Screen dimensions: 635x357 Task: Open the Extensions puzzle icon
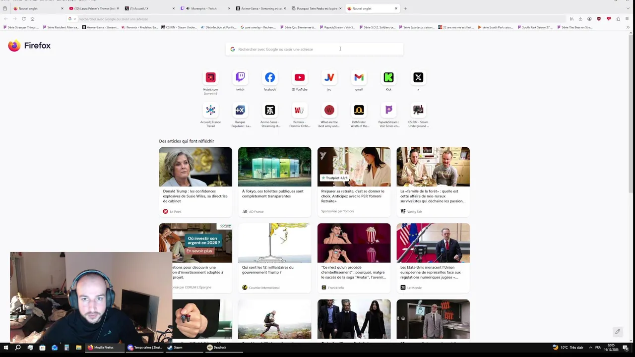point(618,19)
